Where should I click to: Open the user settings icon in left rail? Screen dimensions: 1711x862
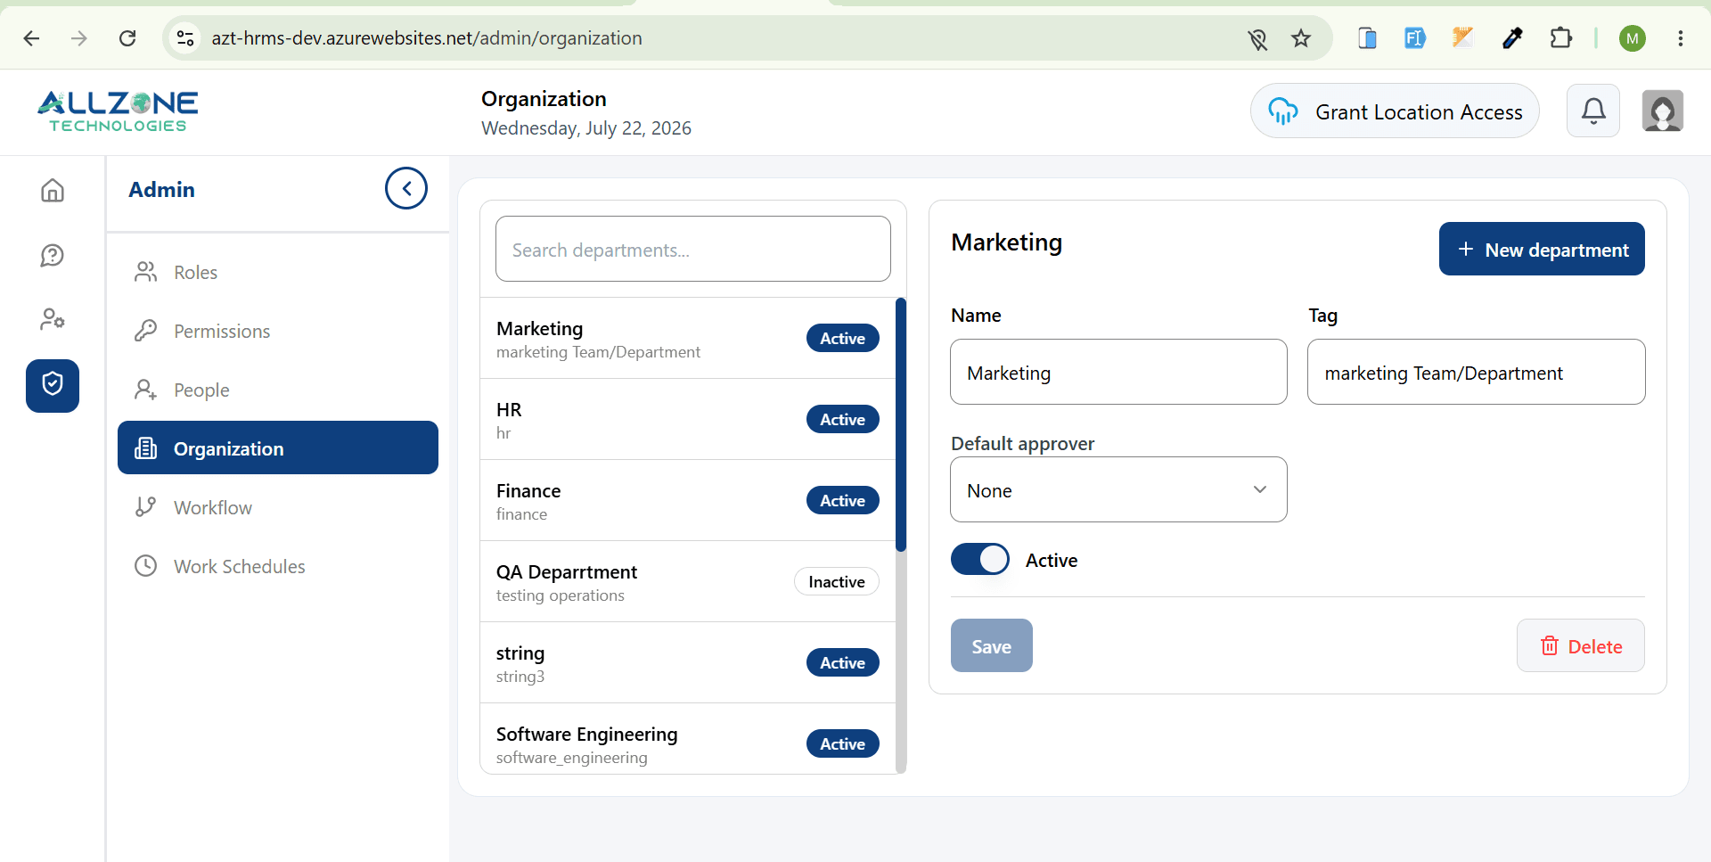53,319
